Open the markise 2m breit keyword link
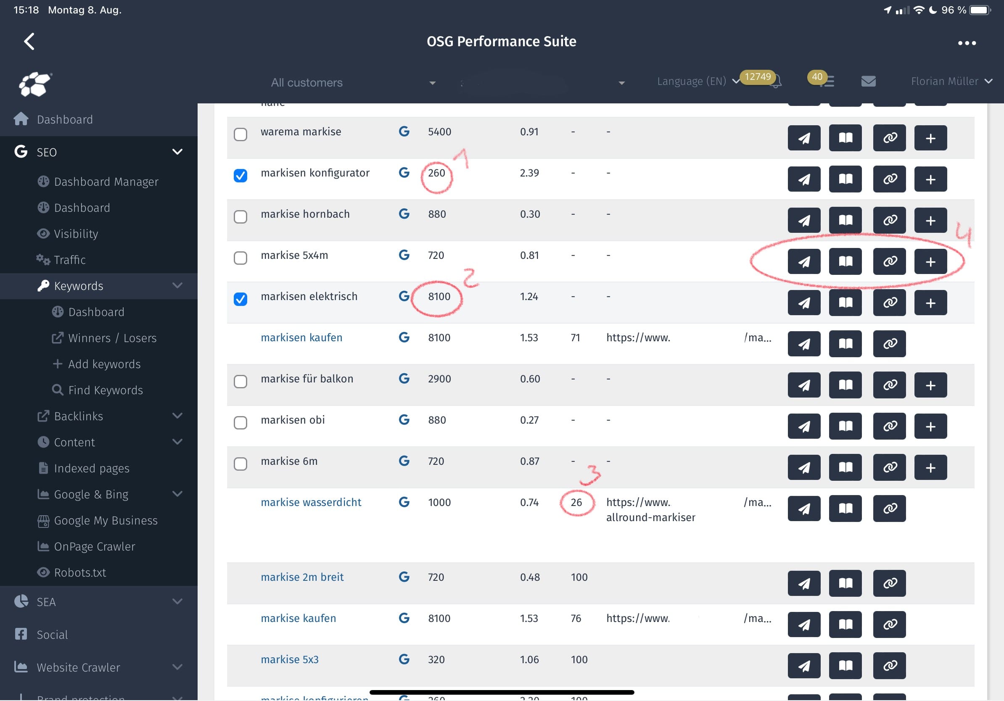The width and height of the screenshot is (1004, 701). click(302, 577)
